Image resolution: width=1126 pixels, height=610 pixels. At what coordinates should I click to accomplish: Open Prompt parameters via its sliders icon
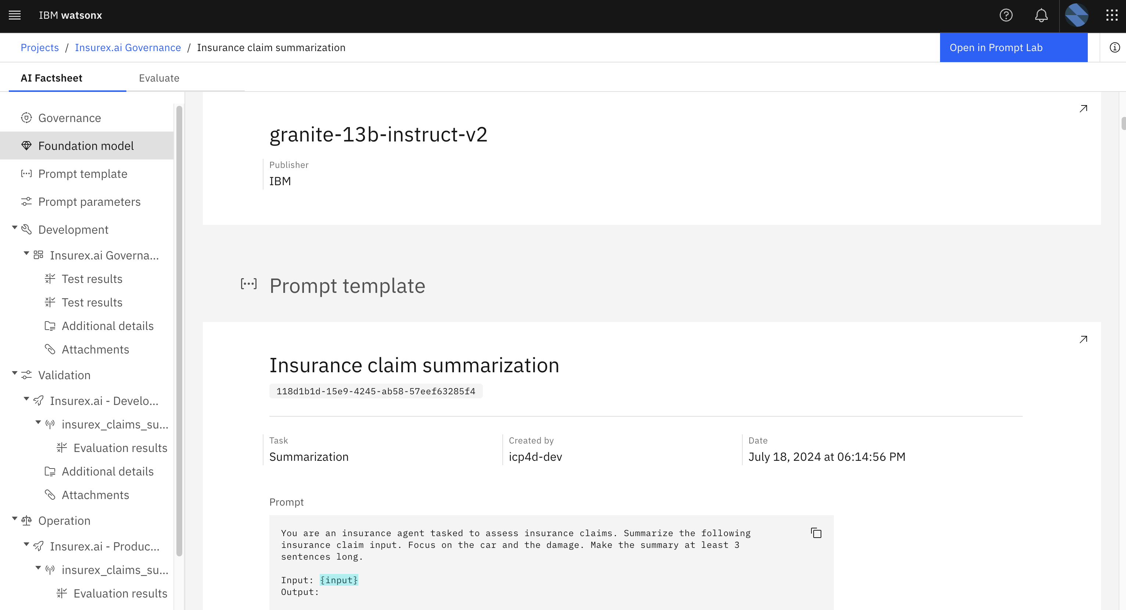coord(26,201)
